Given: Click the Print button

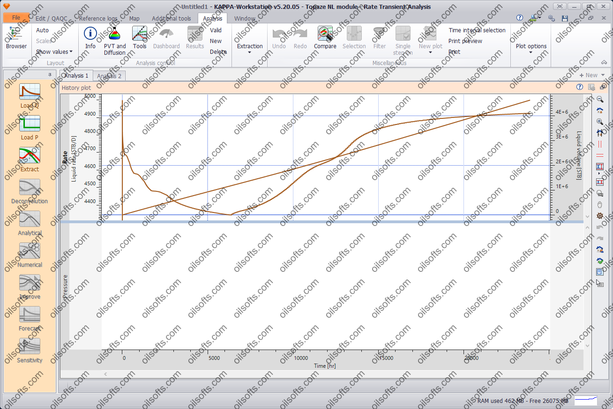Looking at the screenshot, I should pos(454,51).
